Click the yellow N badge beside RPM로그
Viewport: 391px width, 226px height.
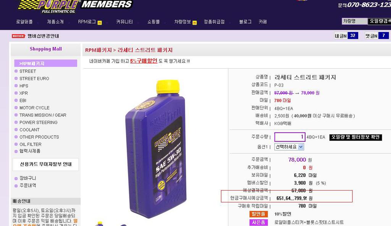[100, 22]
